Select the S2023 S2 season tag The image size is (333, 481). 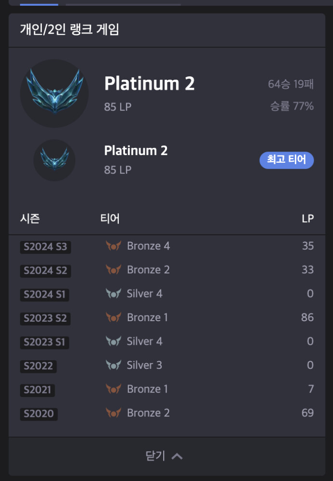pyautogui.click(x=45, y=319)
